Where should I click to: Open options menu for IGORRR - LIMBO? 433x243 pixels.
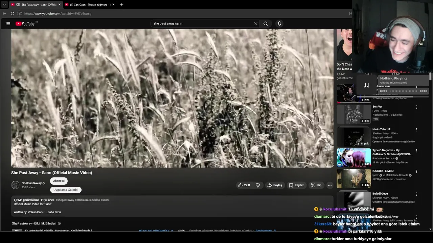pyautogui.click(x=417, y=171)
